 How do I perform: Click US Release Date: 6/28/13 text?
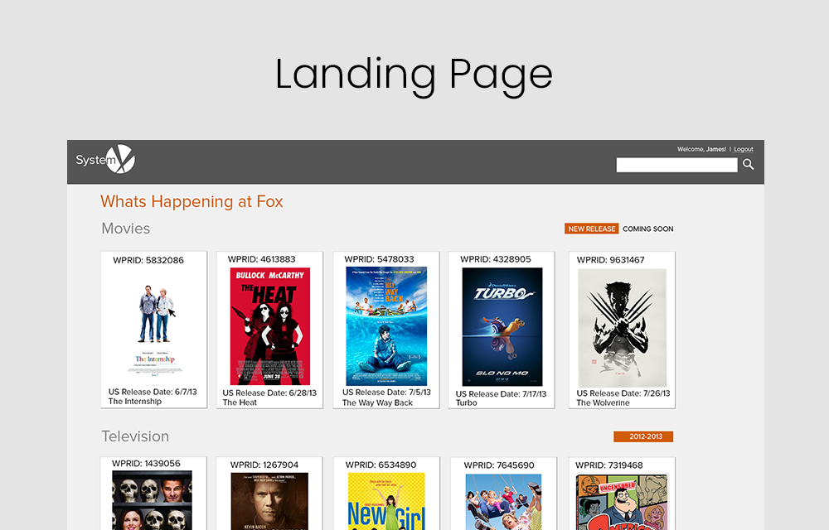269,393
